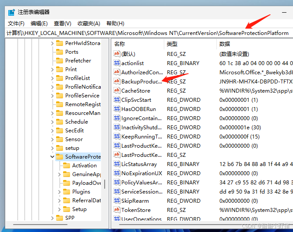The width and height of the screenshot is (293, 232).
Task: Click the Registry Editor app icon in title bar
Action: (x=11, y=12)
